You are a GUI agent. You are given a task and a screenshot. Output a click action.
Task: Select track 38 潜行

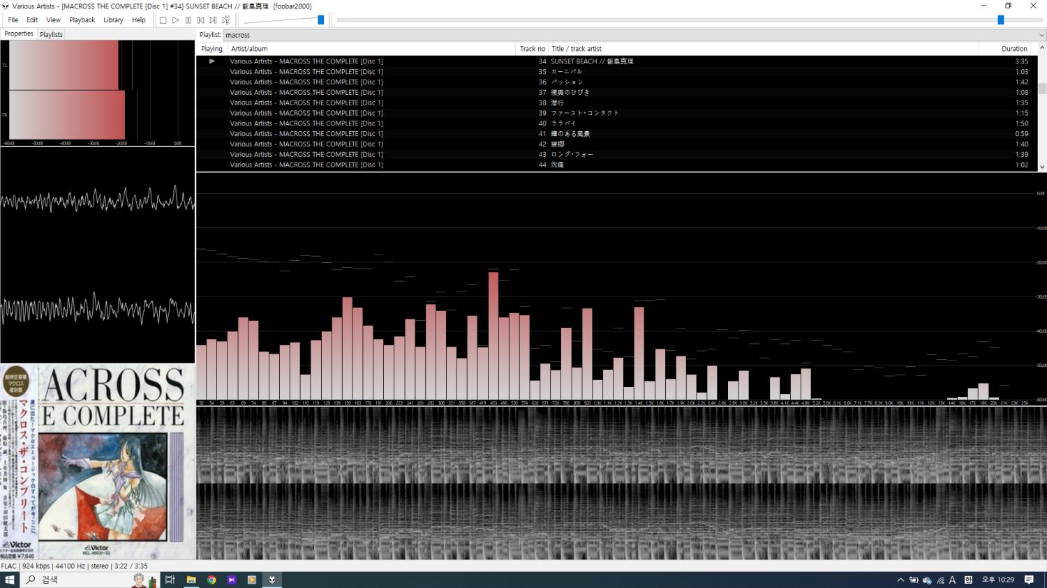point(616,103)
